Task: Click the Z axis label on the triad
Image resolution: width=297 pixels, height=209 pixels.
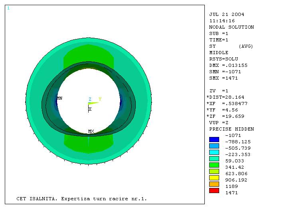Action: (90, 99)
